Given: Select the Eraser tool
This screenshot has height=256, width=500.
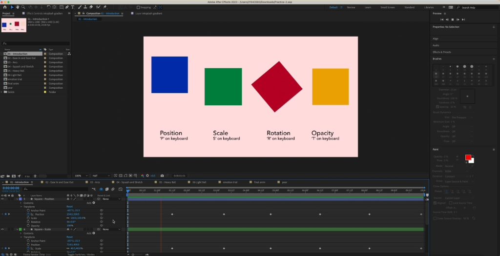Looking at the screenshot, I should pos(91,7).
